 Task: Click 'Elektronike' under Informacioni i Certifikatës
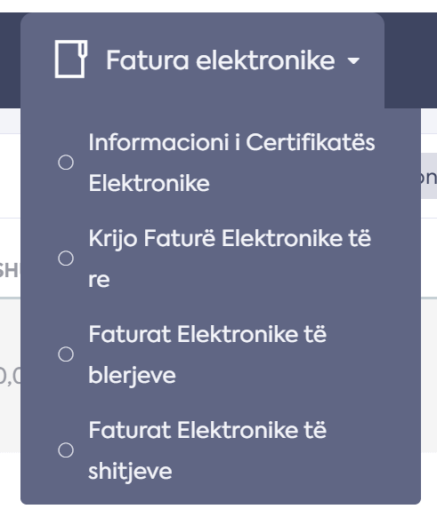[149, 183]
